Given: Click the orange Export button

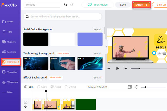Looking at the screenshot, I should [141, 5].
